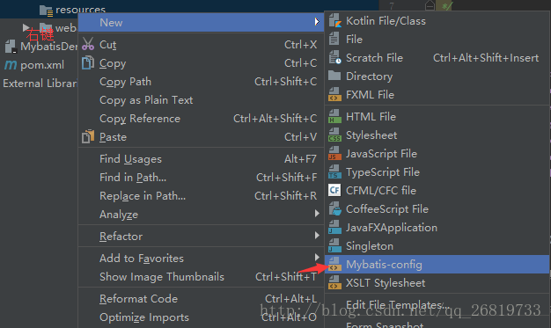Click the Copy pages icon

[x=88, y=62]
